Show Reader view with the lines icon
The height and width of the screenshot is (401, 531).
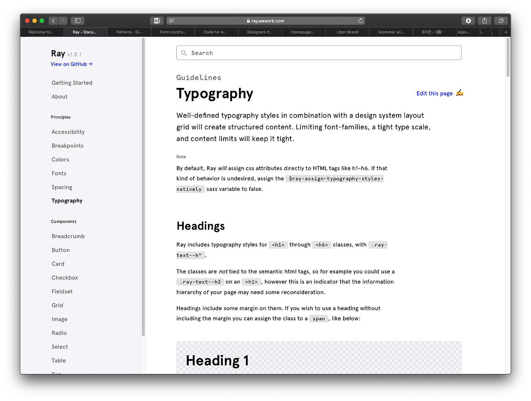[172, 21]
